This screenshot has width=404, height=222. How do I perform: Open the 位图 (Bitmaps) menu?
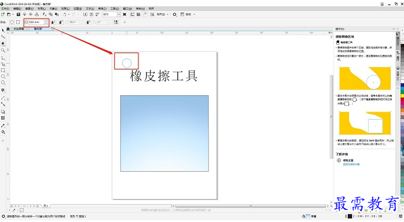pyautogui.click(x=78, y=9)
